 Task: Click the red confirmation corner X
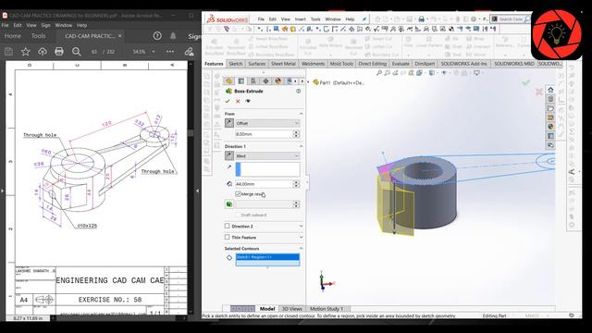point(539,92)
